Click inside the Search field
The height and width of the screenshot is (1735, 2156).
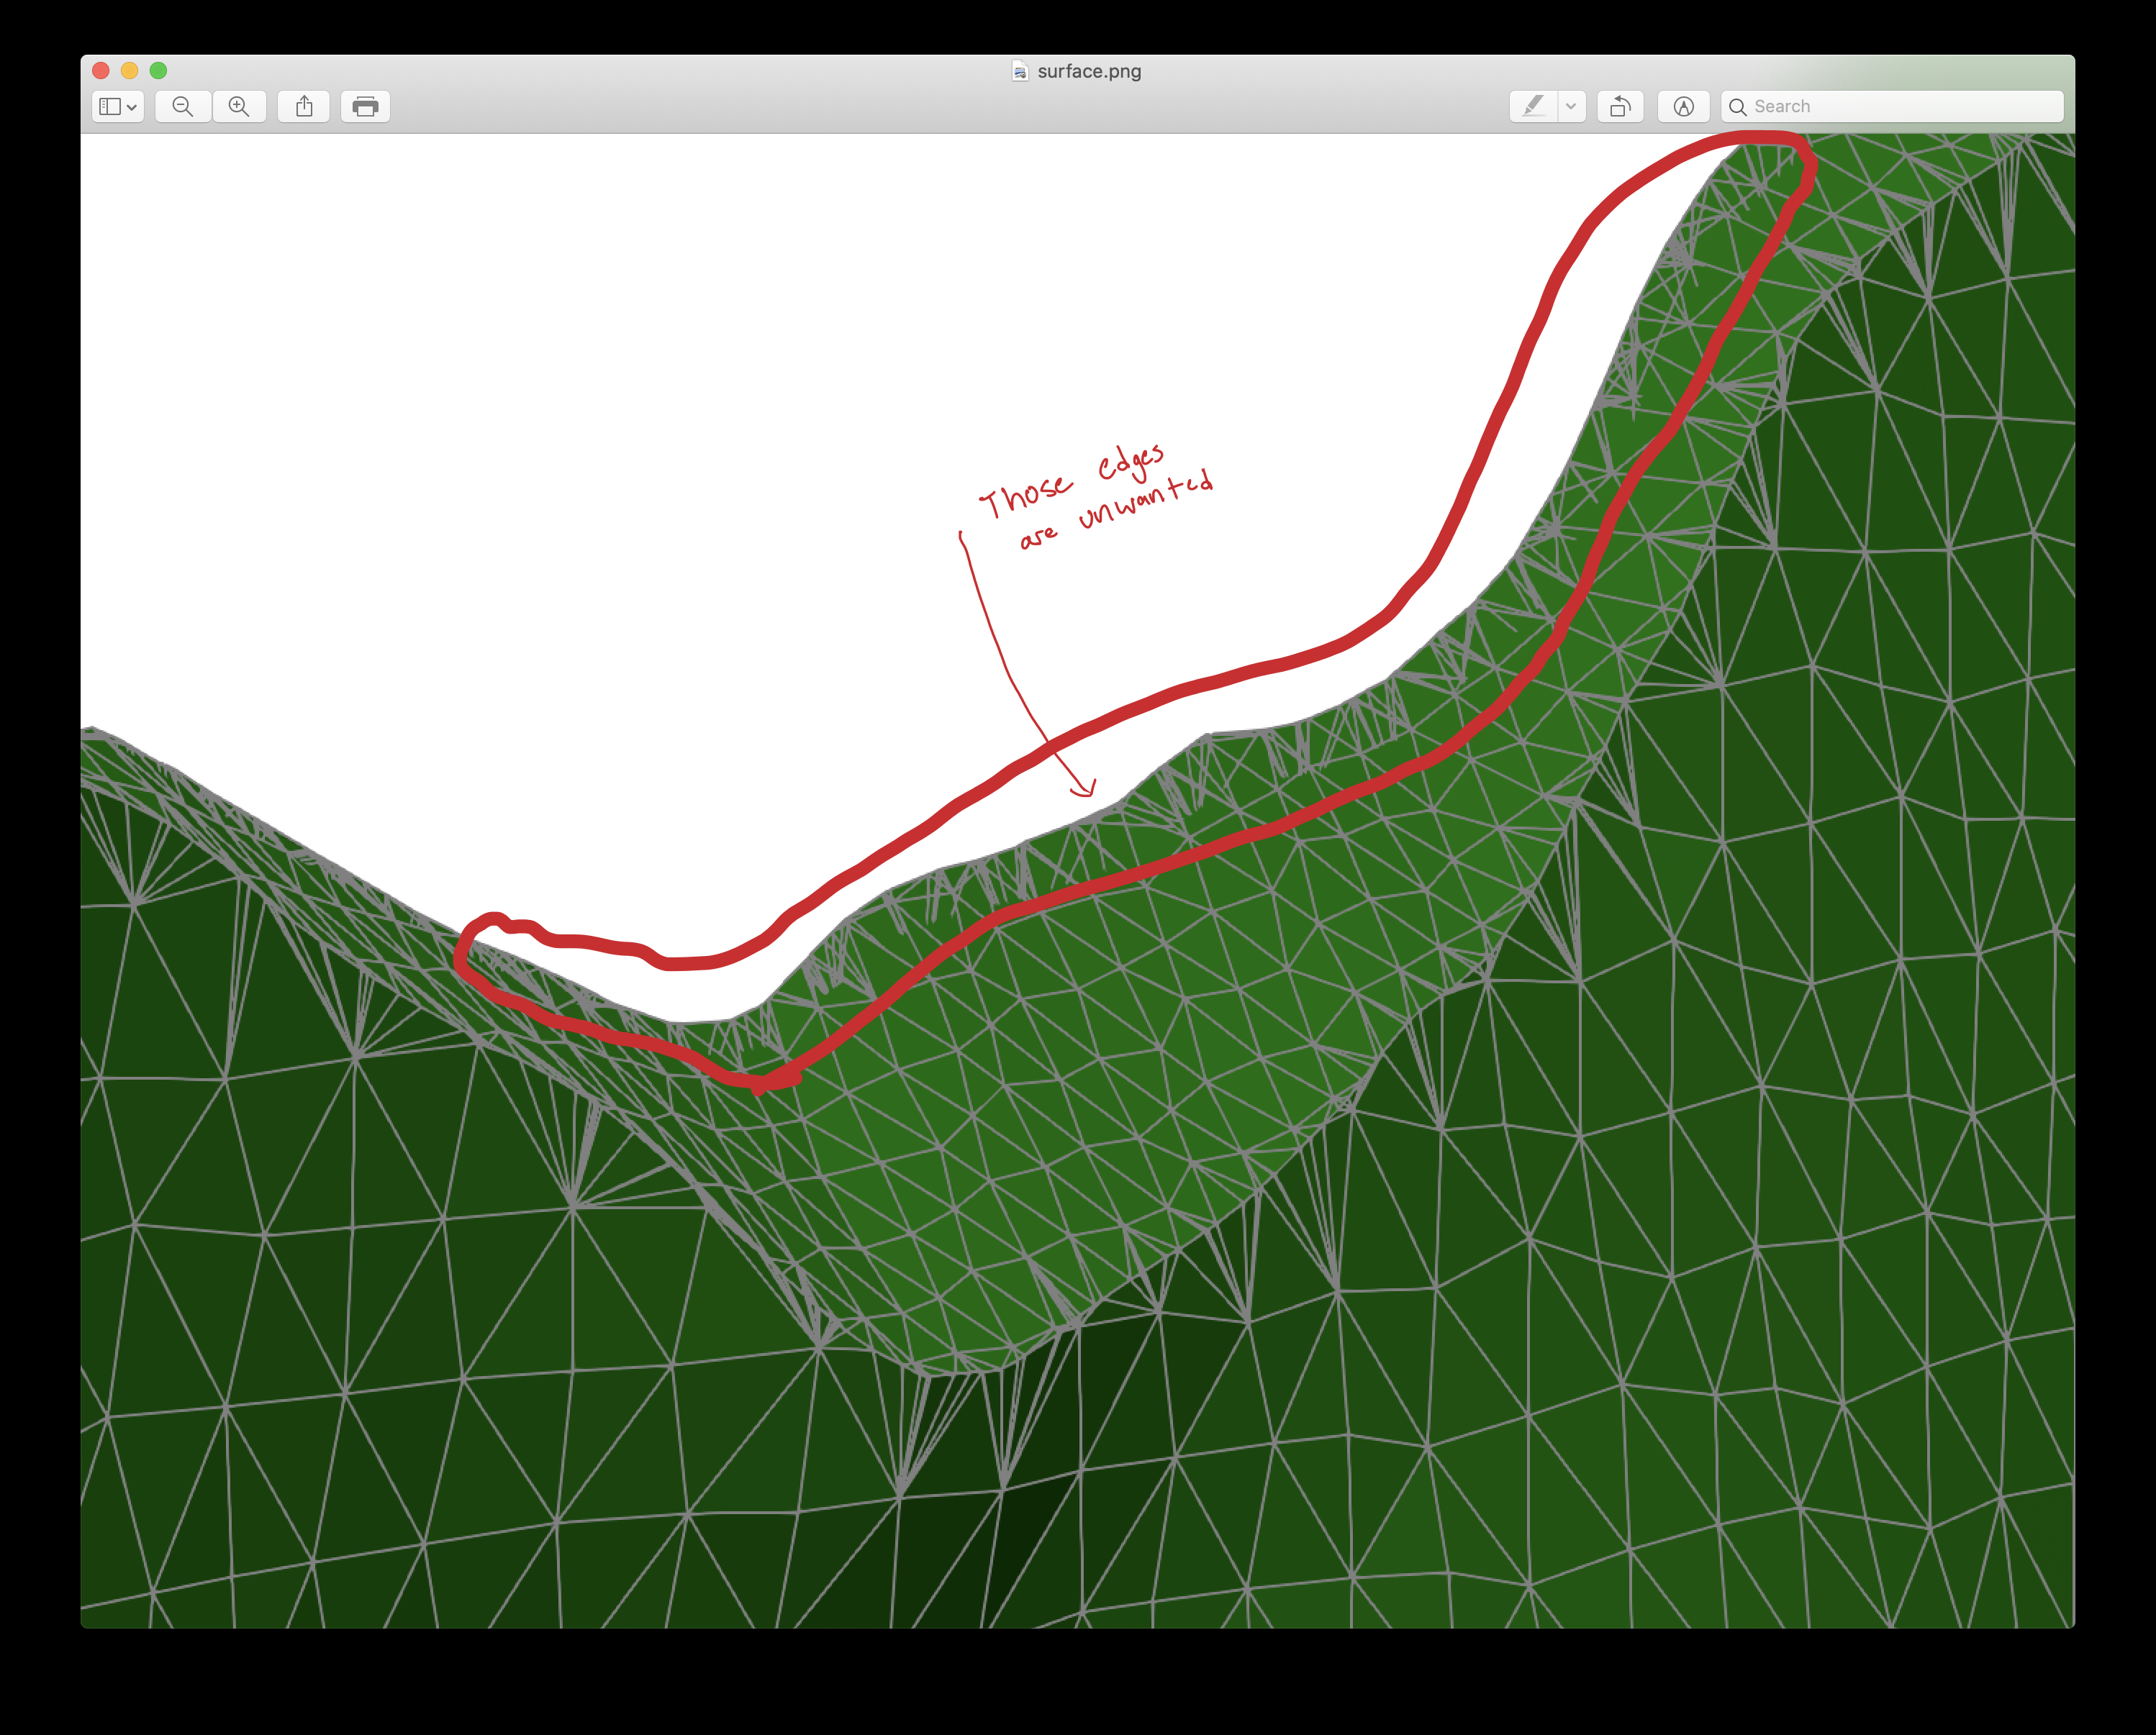pyautogui.click(x=1880, y=106)
